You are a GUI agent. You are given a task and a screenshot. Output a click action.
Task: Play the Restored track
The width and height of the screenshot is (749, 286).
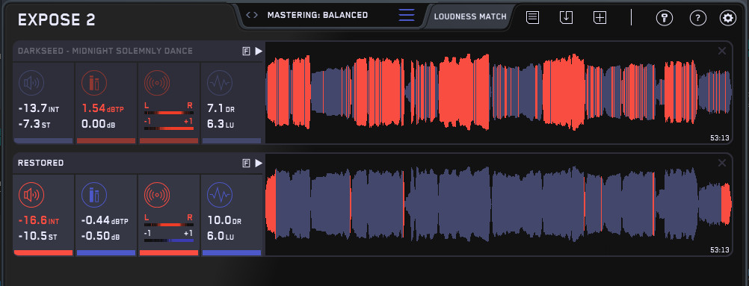pyautogui.click(x=259, y=164)
